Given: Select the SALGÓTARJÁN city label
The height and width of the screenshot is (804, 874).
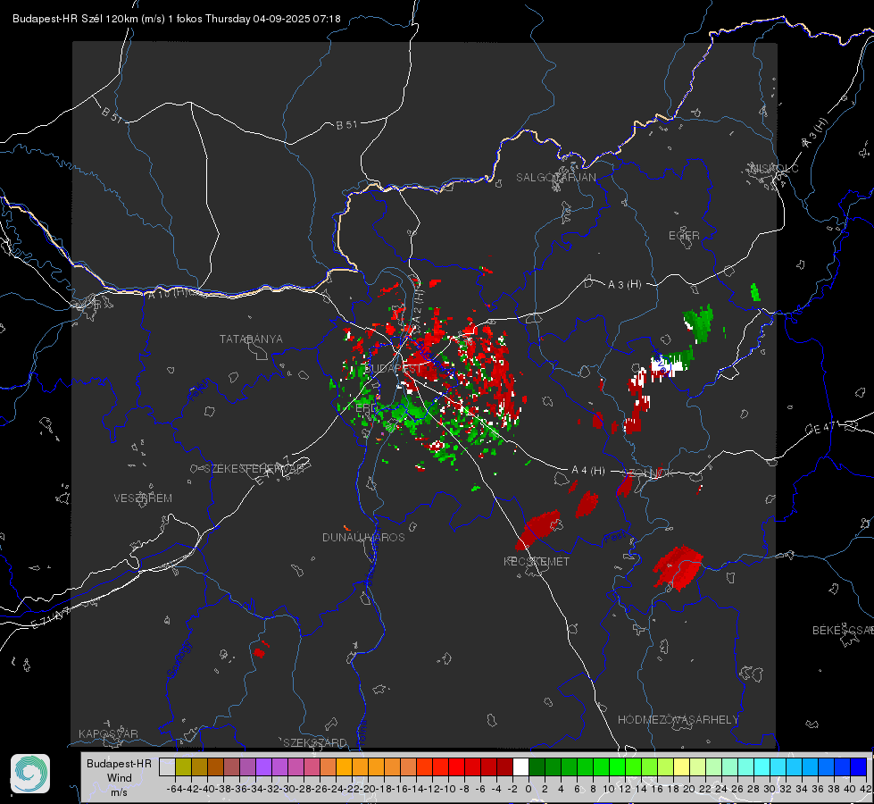Looking at the screenshot, I should pos(555,178).
